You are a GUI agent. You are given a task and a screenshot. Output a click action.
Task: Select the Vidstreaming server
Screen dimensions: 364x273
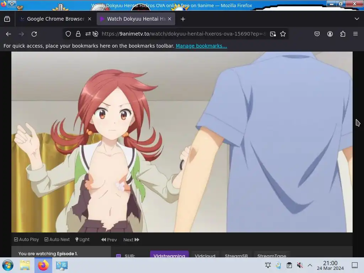(169, 255)
